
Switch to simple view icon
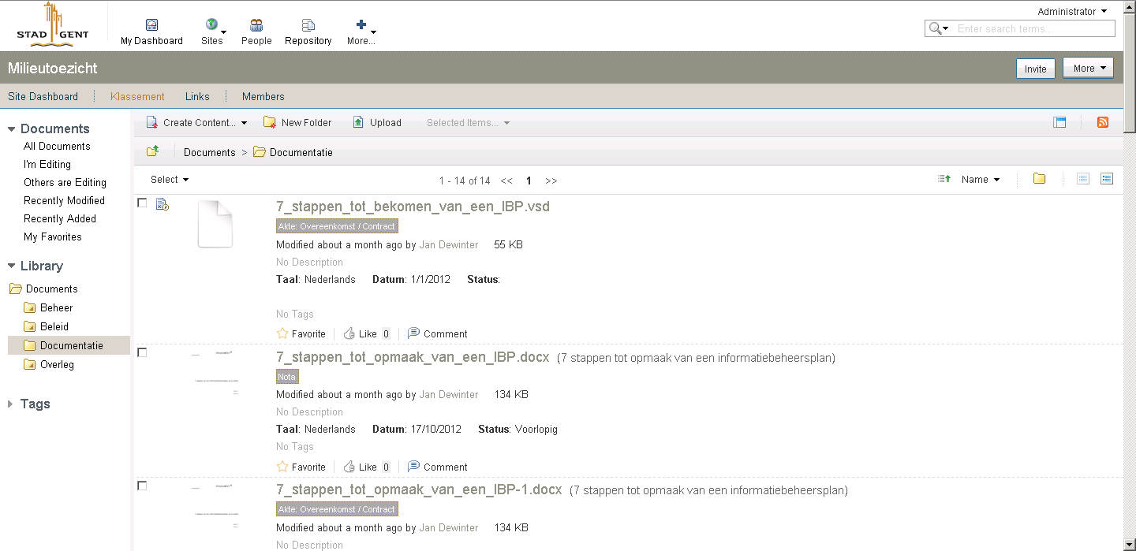(x=1083, y=179)
